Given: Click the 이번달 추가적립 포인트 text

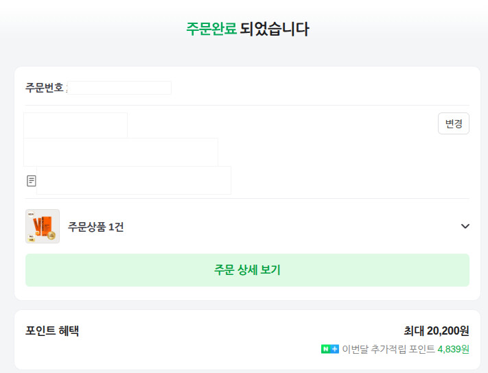Looking at the screenshot, I should 388,349.
